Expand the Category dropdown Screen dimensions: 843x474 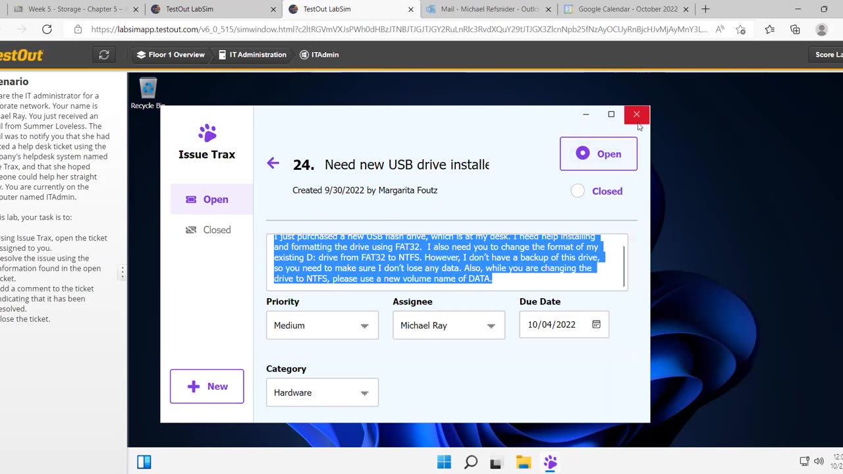click(x=322, y=392)
